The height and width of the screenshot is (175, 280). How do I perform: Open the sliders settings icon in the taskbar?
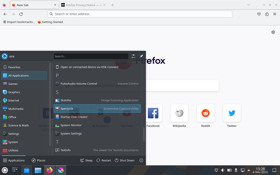[x=15, y=170]
